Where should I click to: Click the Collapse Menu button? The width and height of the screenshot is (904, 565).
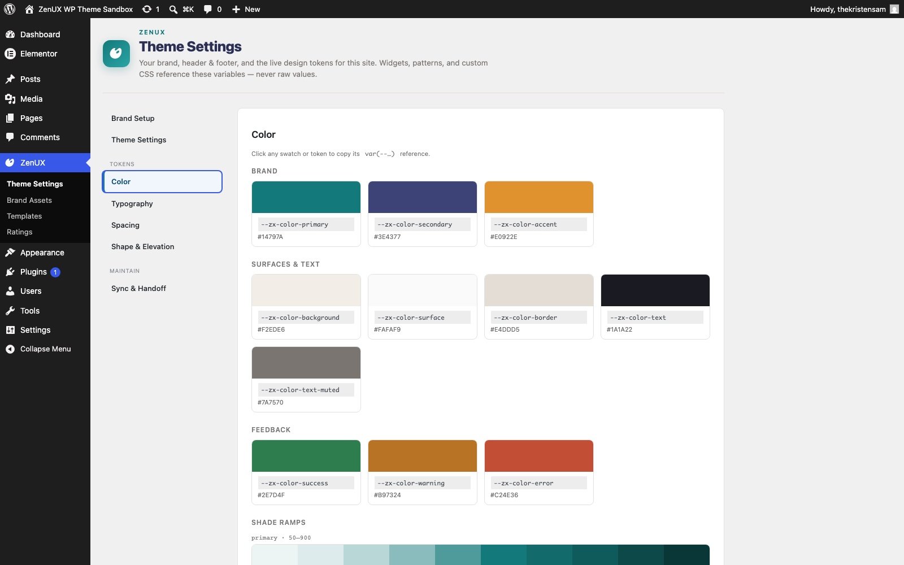(x=45, y=349)
